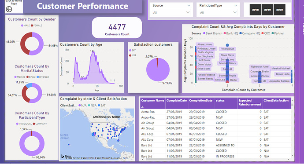The image size is (304, 164).
Task: Select Divorced legend in marital status chart
Action: pos(43,77)
